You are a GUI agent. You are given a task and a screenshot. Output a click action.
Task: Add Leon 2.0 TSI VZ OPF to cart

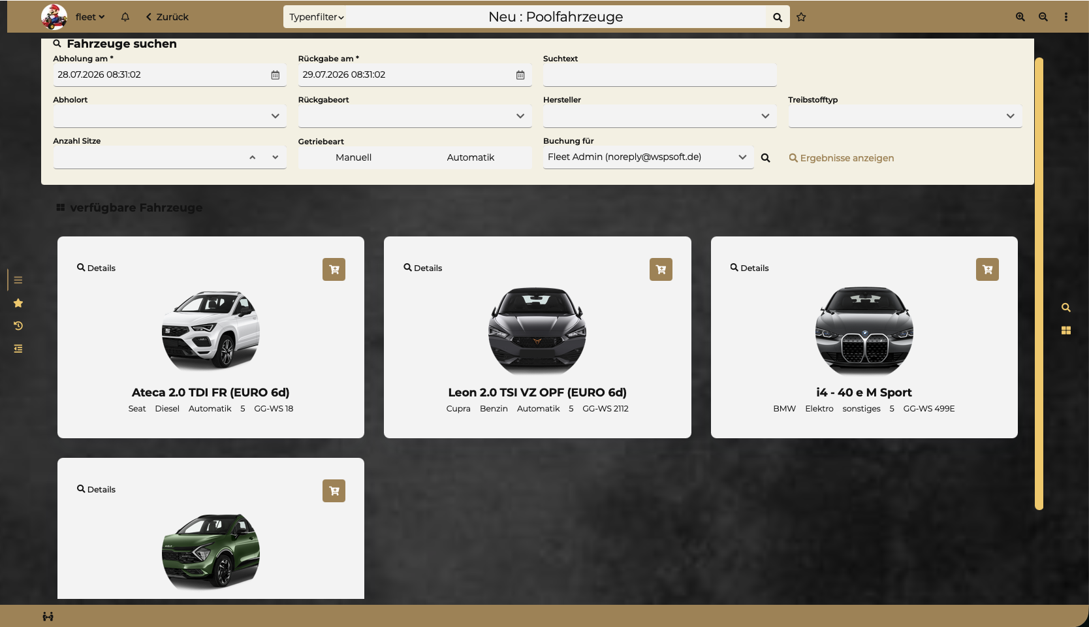point(661,269)
